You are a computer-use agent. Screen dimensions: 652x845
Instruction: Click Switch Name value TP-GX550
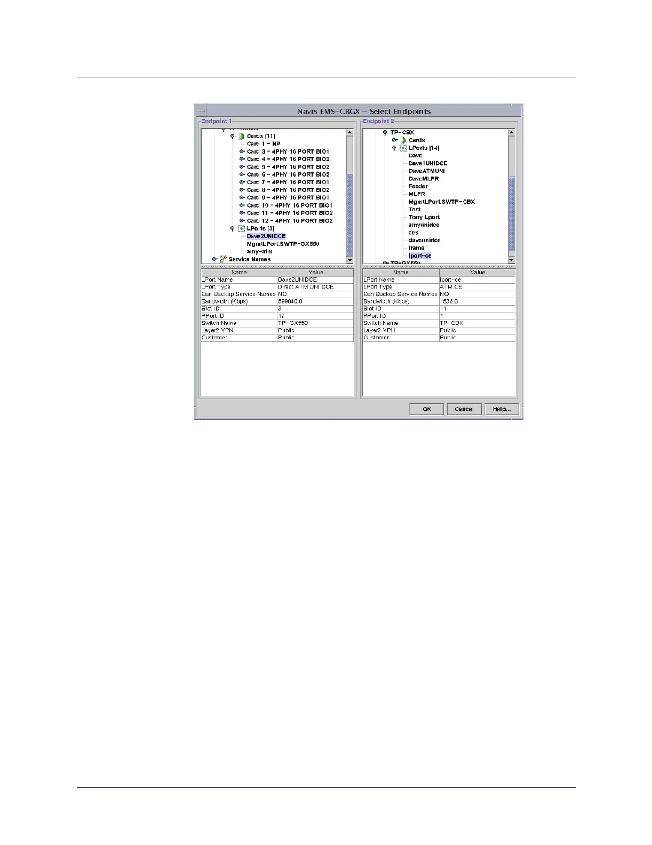pyautogui.click(x=315, y=323)
